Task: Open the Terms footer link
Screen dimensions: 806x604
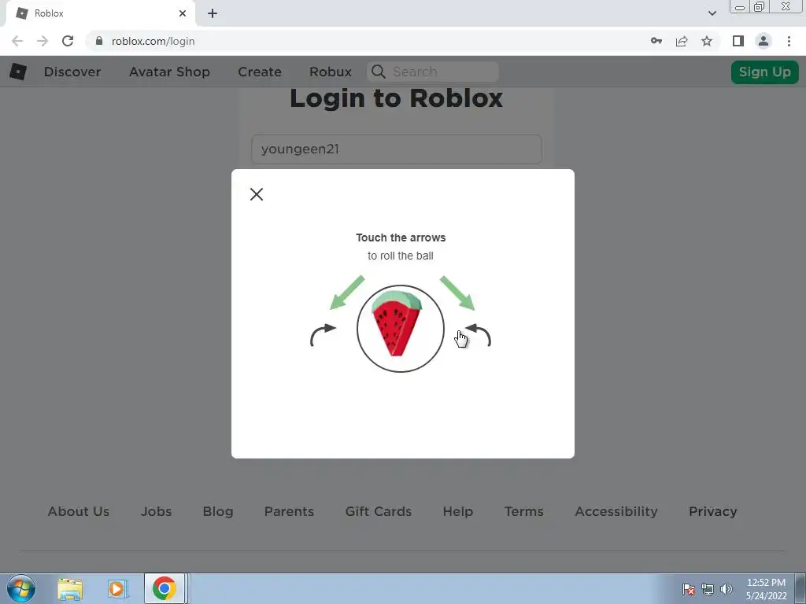Action: pyautogui.click(x=523, y=511)
